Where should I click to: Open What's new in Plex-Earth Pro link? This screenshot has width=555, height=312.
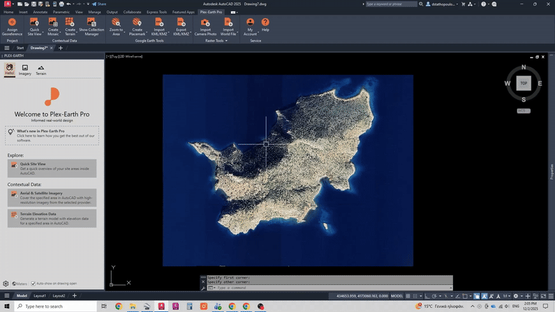(51, 135)
